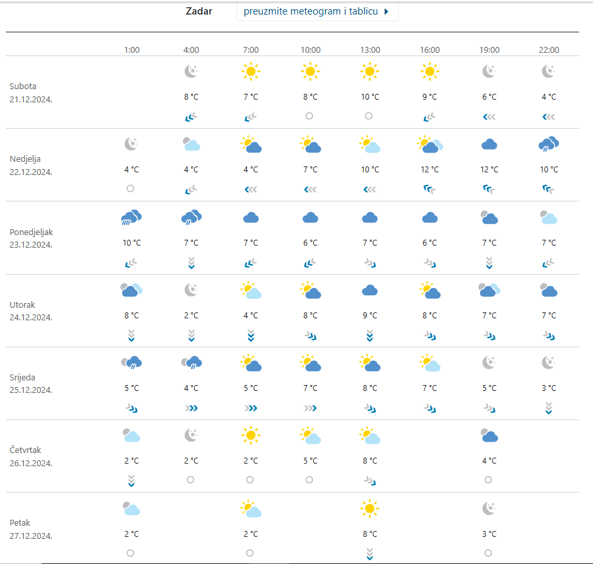This screenshot has height=564, width=593.
Task: Select Saturday 4:00 clear night moon icon
Action: pos(191,71)
